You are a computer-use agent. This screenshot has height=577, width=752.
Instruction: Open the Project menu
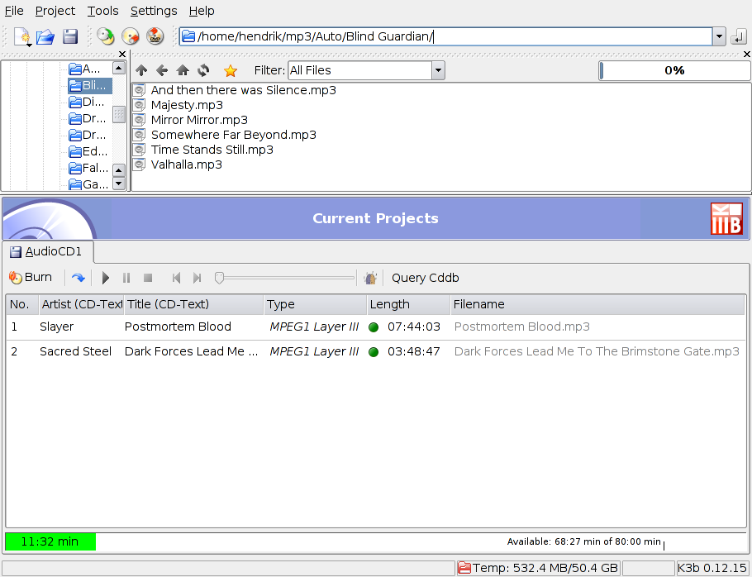click(55, 11)
